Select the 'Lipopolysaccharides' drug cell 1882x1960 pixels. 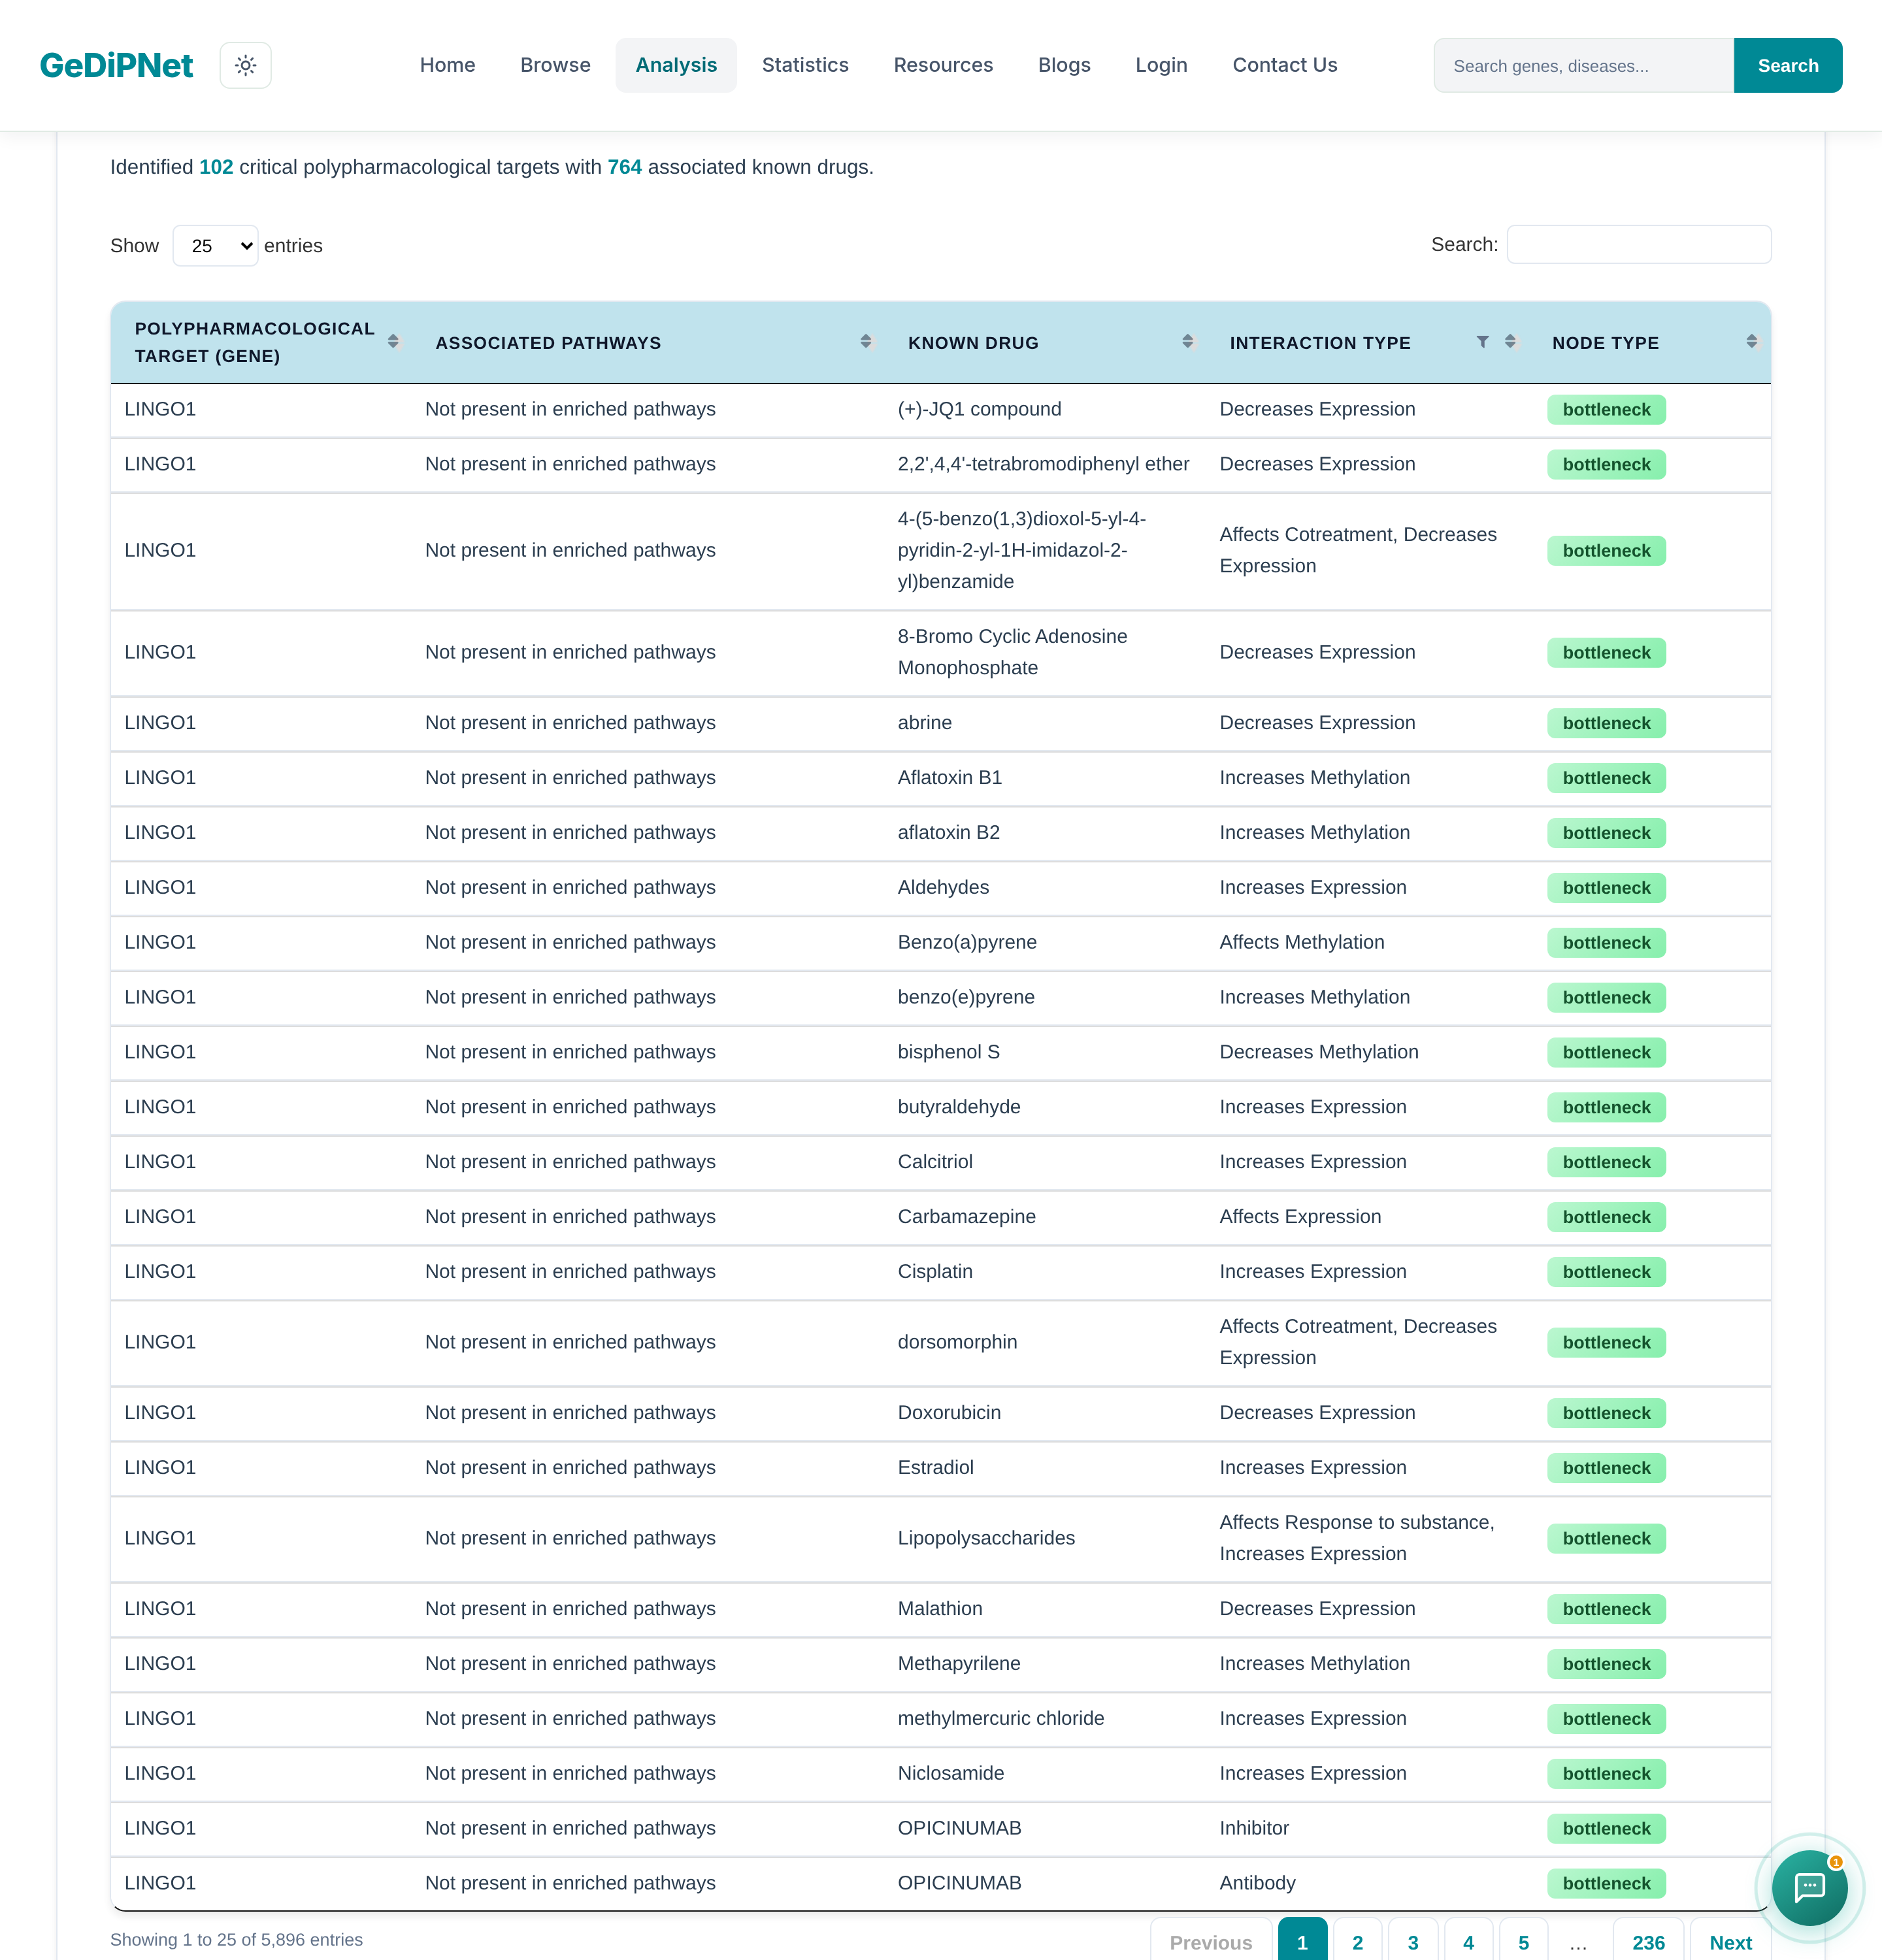tap(986, 1538)
